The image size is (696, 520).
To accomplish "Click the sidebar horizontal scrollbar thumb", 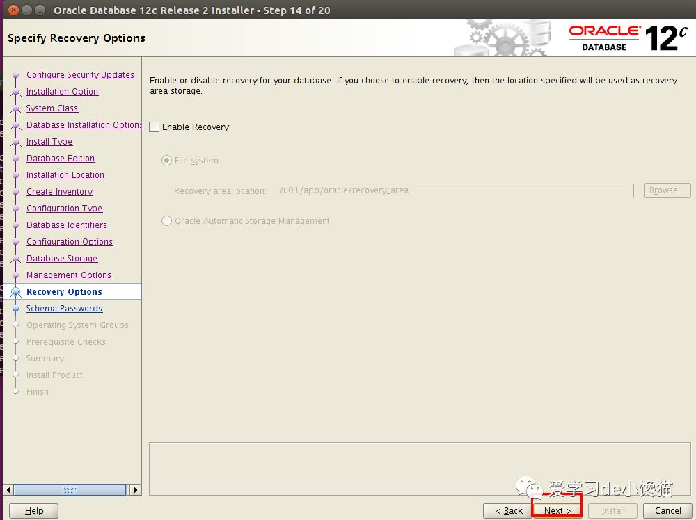I will [70, 490].
